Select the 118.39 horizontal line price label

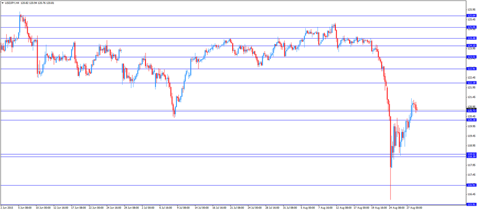(x=471, y=157)
